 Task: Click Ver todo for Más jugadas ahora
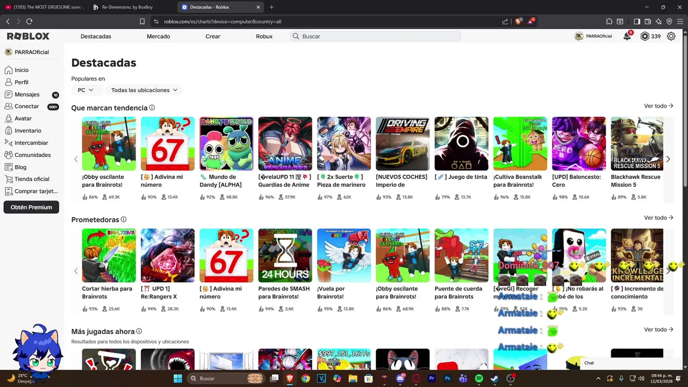(x=658, y=329)
